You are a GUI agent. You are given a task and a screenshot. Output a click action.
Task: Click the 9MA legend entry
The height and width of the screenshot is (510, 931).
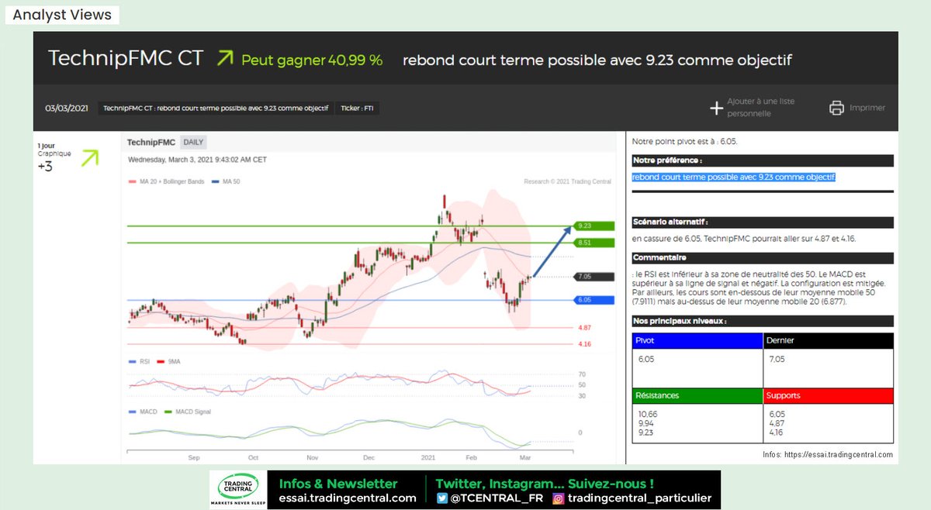pyautogui.click(x=169, y=361)
